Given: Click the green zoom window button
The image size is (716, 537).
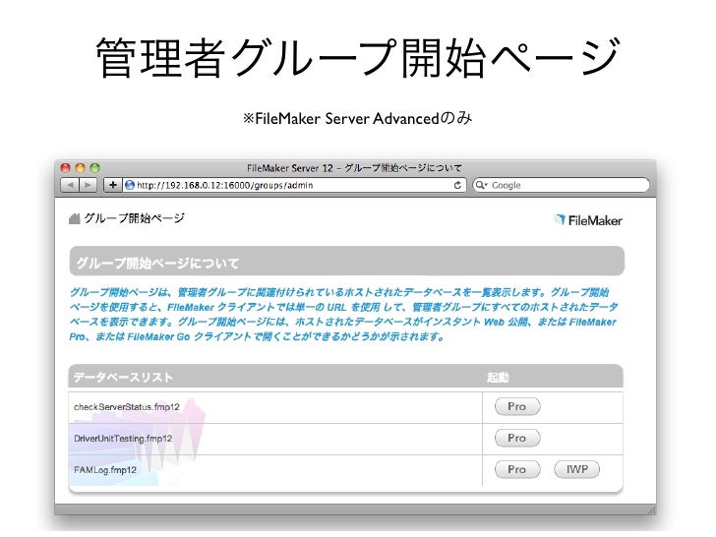Looking at the screenshot, I should pos(94,167).
